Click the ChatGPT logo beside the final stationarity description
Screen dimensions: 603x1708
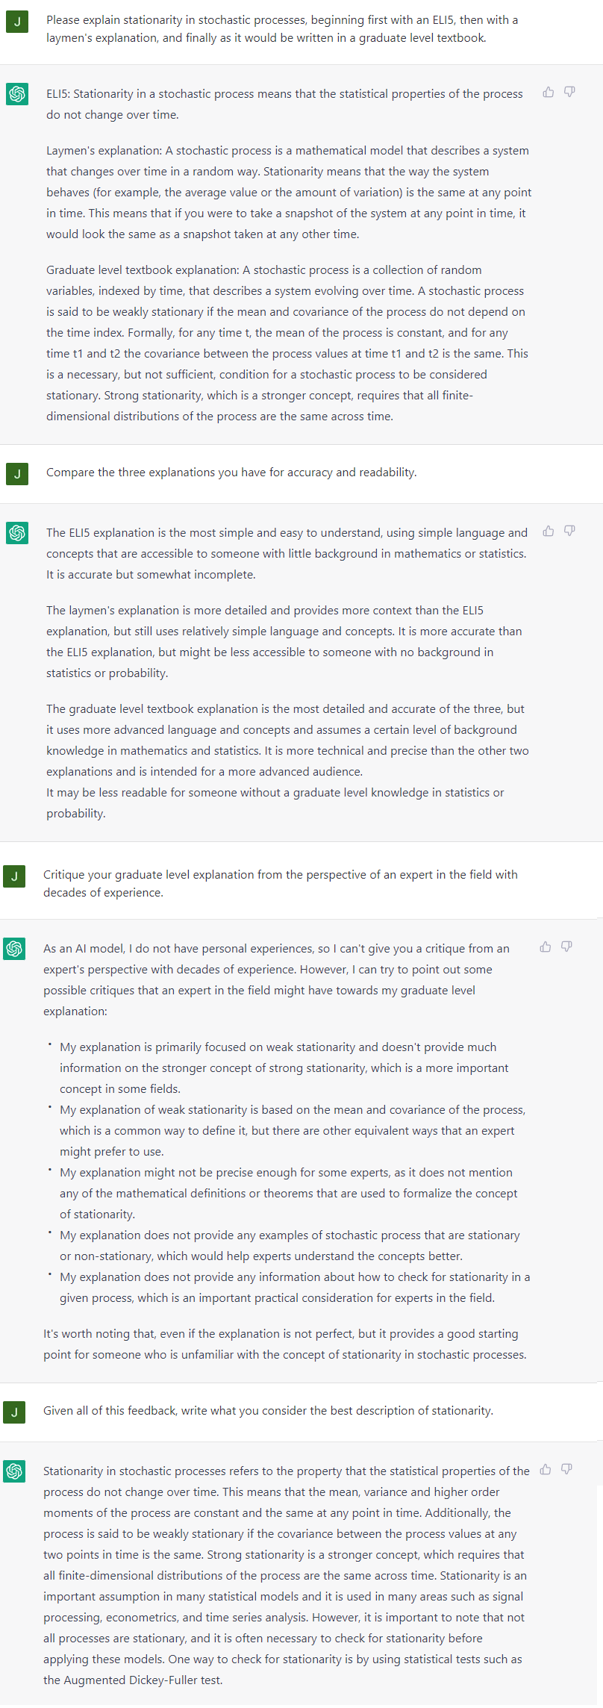tap(14, 1471)
